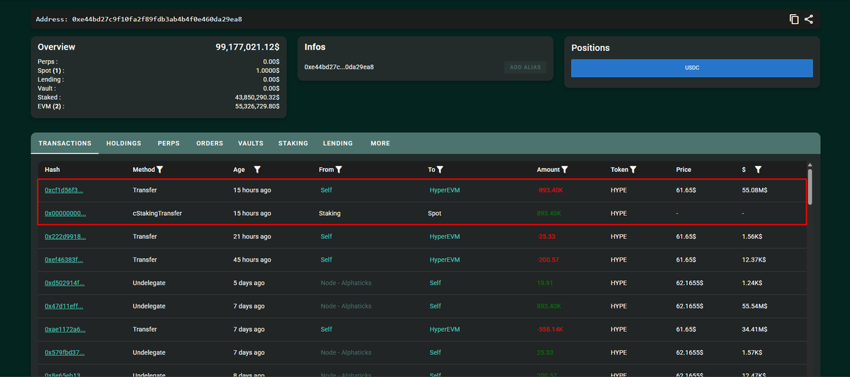Image resolution: width=850 pixels, height=377 pixels.
Task: Copy the wallet address with copy icon
Action: pos(794,19)
